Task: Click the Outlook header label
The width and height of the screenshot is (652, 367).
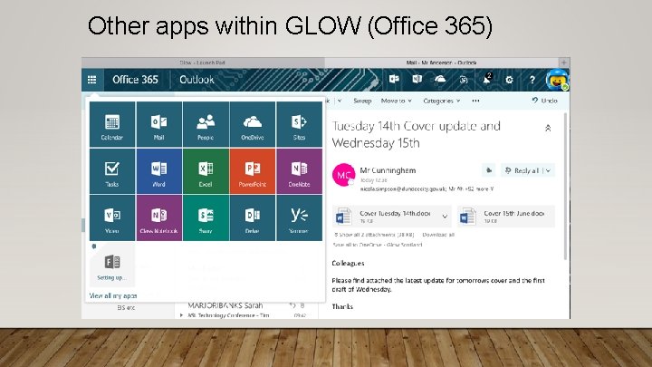Action: coord(197,80)
